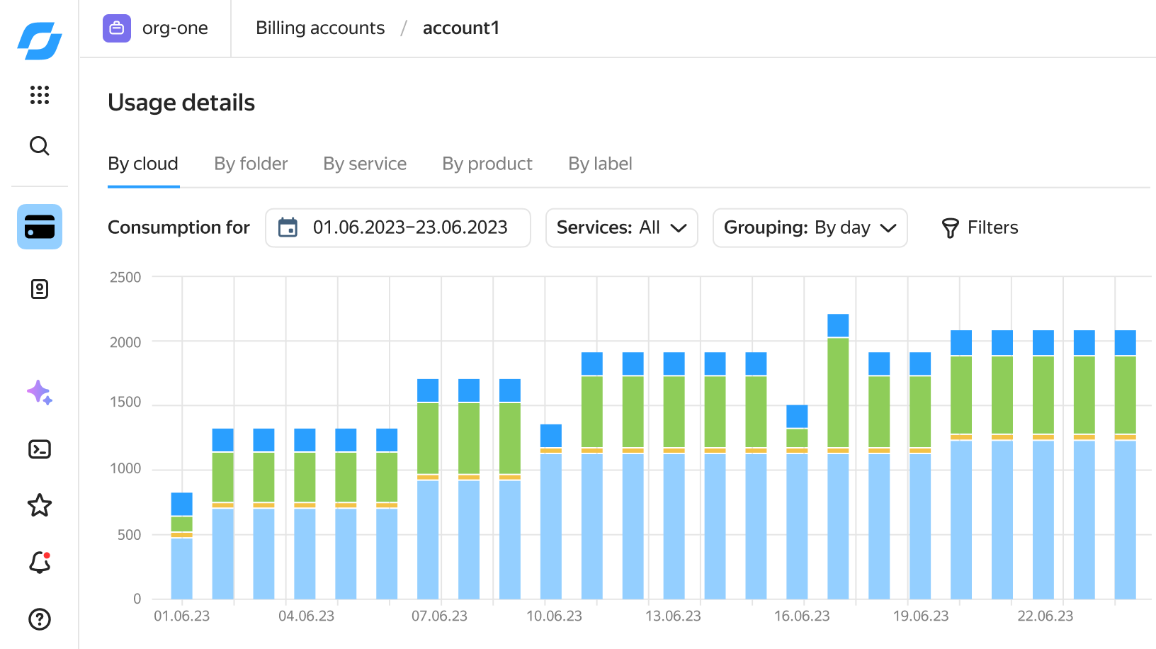Open the Filters button
Image resolution: width=1156 pixels, height=649 pixels.
980,227
